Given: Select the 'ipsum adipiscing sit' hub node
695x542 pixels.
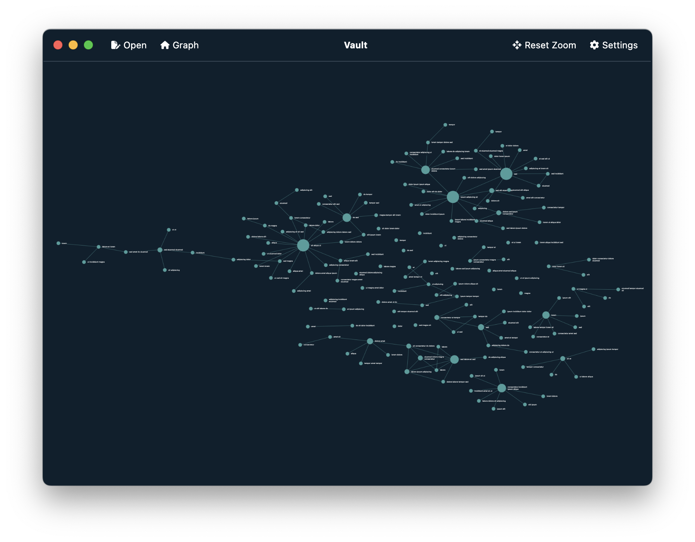Looking at the screenshot, I should 453,197.
